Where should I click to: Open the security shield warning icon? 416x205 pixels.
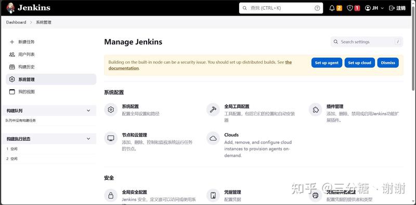point(350,8)
